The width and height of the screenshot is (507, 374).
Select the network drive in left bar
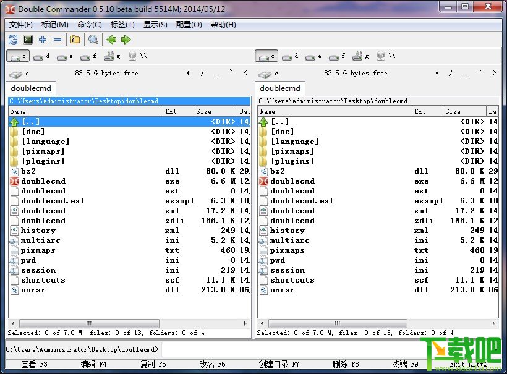coord(137,56)
